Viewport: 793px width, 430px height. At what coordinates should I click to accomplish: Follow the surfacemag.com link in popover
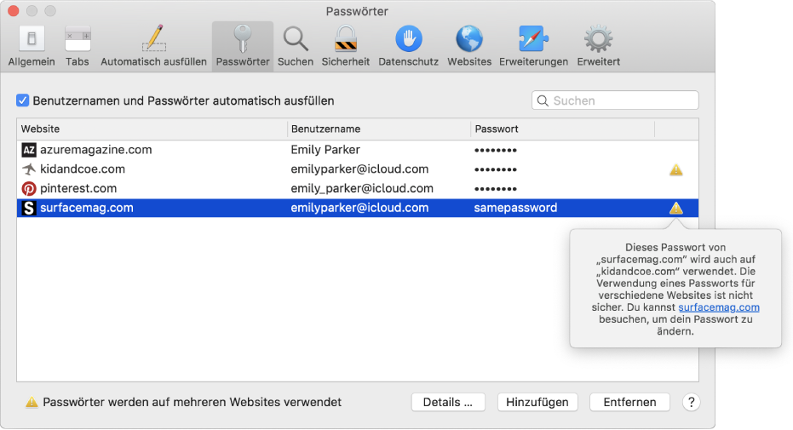point(719,307)
